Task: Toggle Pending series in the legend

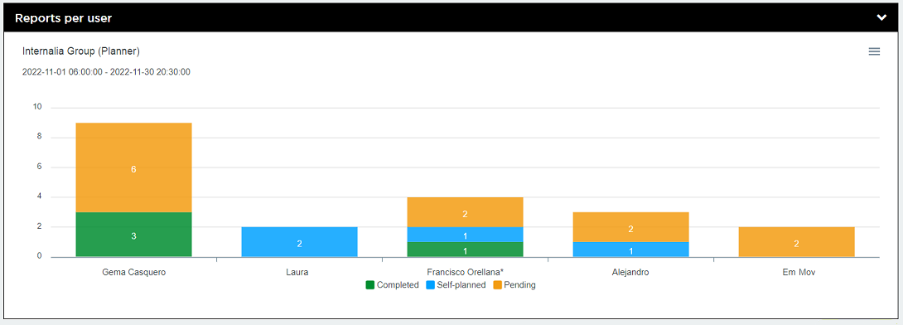Action: (514, 284)
